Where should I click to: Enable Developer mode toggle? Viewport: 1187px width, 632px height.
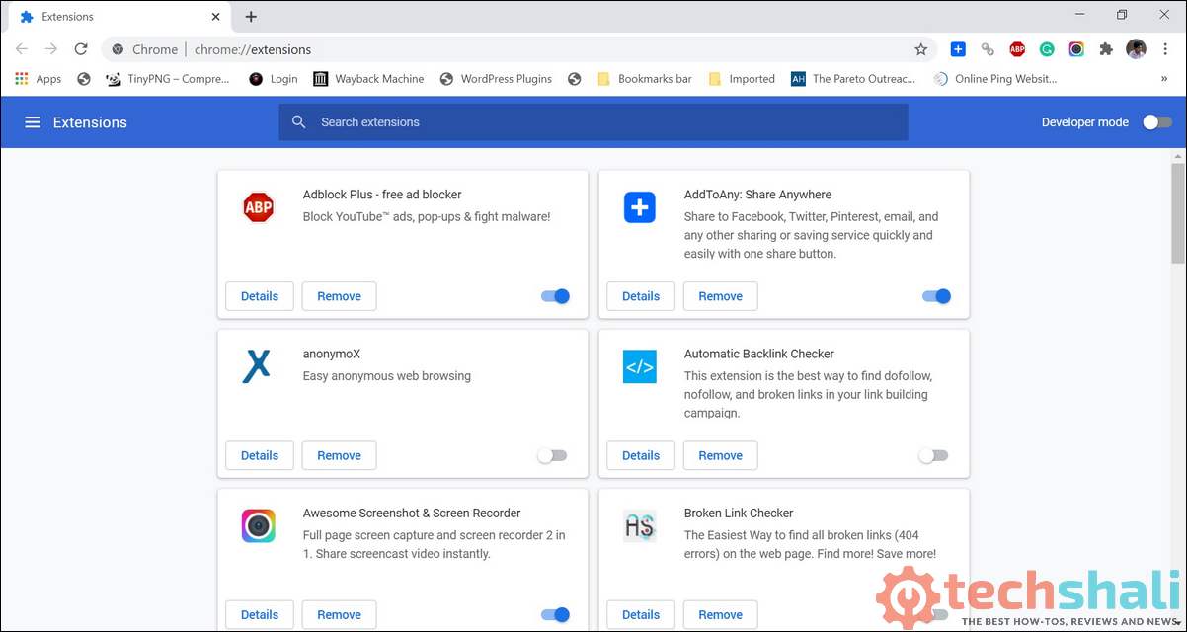click(x=1156, y=122)
